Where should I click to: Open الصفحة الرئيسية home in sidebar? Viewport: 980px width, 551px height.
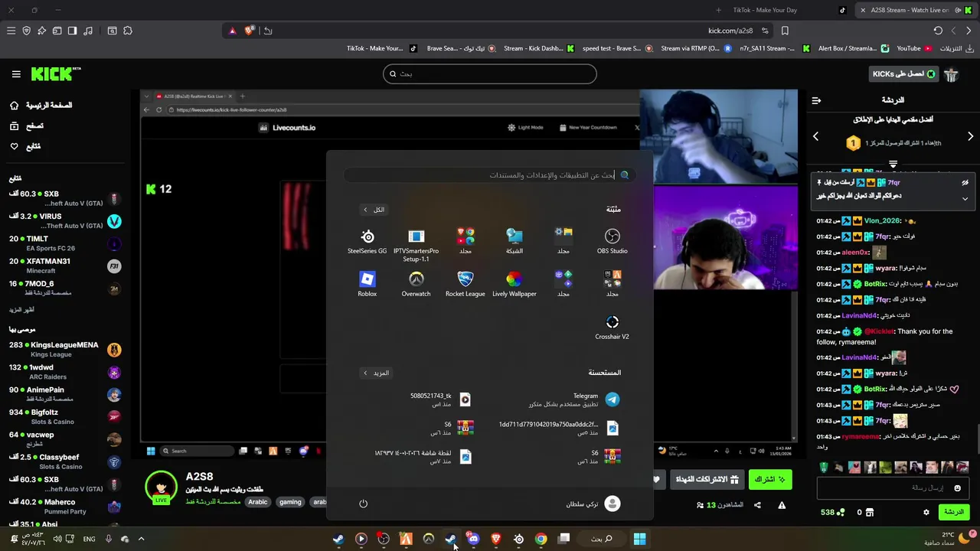click(41, 105)
